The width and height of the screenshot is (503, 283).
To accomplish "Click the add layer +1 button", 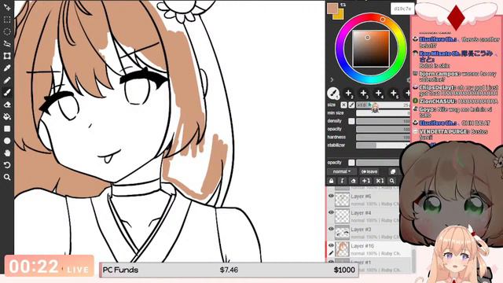I will pyautogui.click(x=365, y=181).
